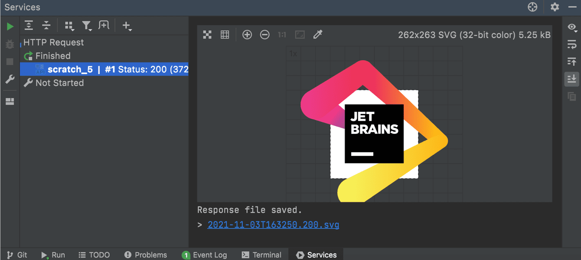Click the copy response icon

572,97
